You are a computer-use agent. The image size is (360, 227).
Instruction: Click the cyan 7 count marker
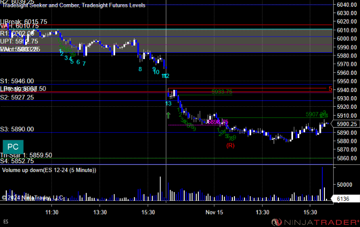point(84,64)
